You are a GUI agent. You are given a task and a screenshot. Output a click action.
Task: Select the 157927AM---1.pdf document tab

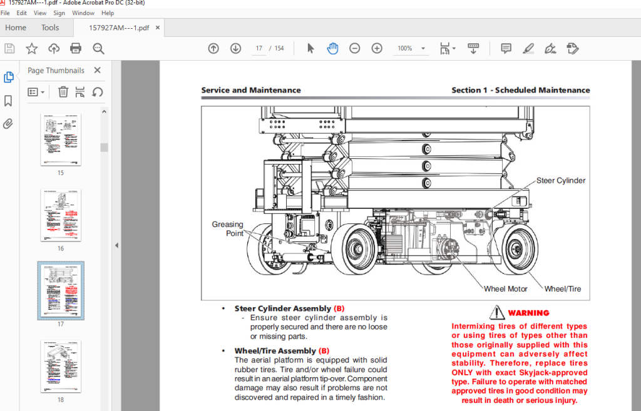[119, 28]
